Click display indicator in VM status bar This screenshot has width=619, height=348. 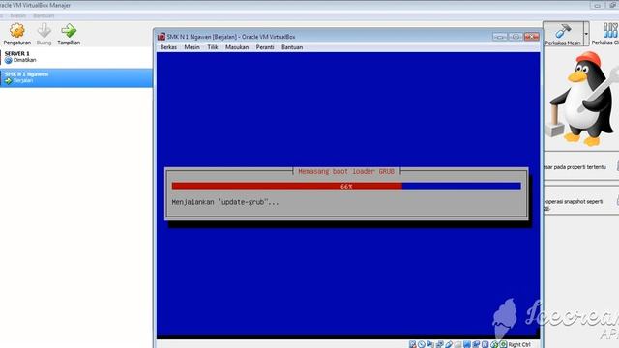(467, 344)
